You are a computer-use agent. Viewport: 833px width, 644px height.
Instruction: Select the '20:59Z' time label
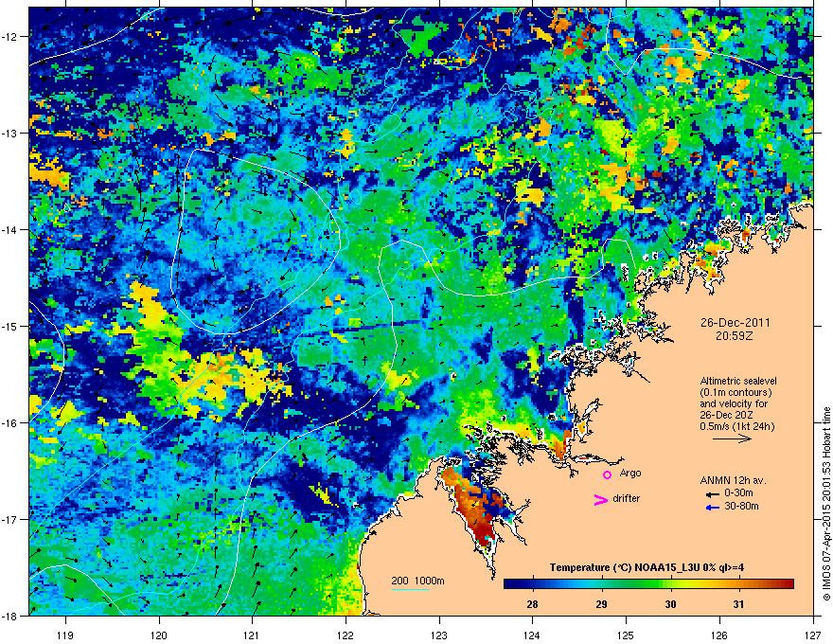coord(735,336)
